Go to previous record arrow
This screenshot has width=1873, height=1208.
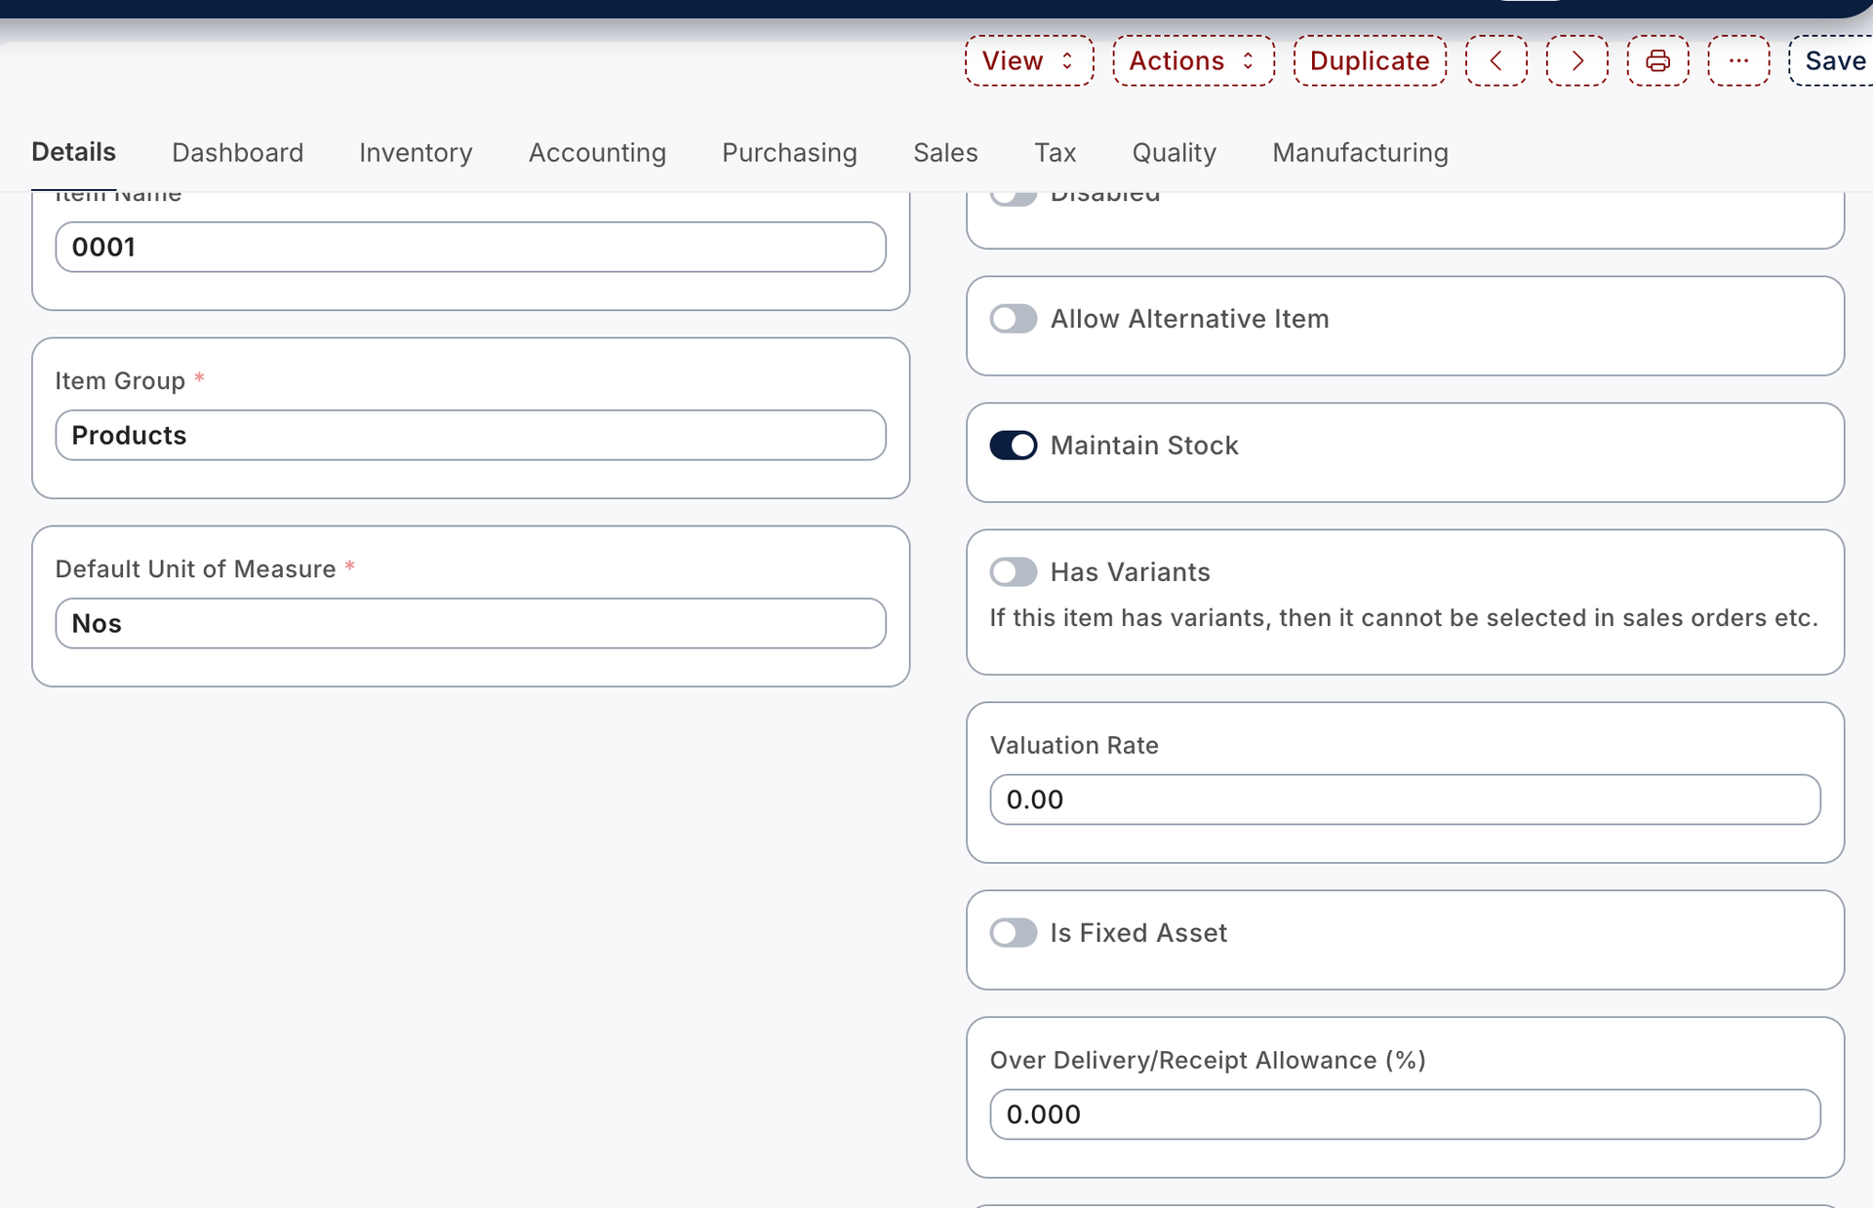point(1495,60)
